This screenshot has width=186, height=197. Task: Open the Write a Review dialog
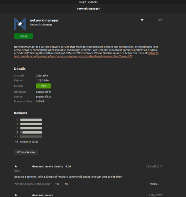(26, 152)
